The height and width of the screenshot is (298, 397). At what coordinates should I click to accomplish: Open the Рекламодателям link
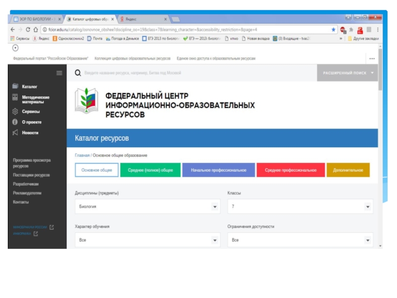pos(27,193)
